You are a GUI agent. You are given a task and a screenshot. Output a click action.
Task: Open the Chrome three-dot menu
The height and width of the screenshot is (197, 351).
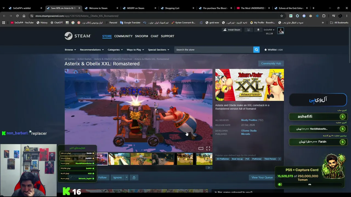347,16
